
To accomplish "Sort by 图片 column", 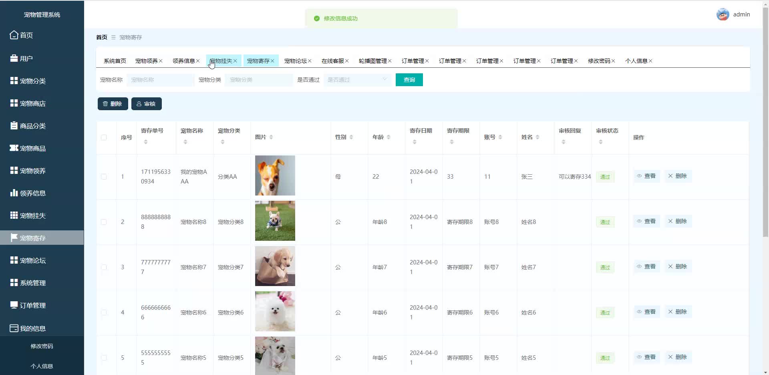I will tap(271, 137).
